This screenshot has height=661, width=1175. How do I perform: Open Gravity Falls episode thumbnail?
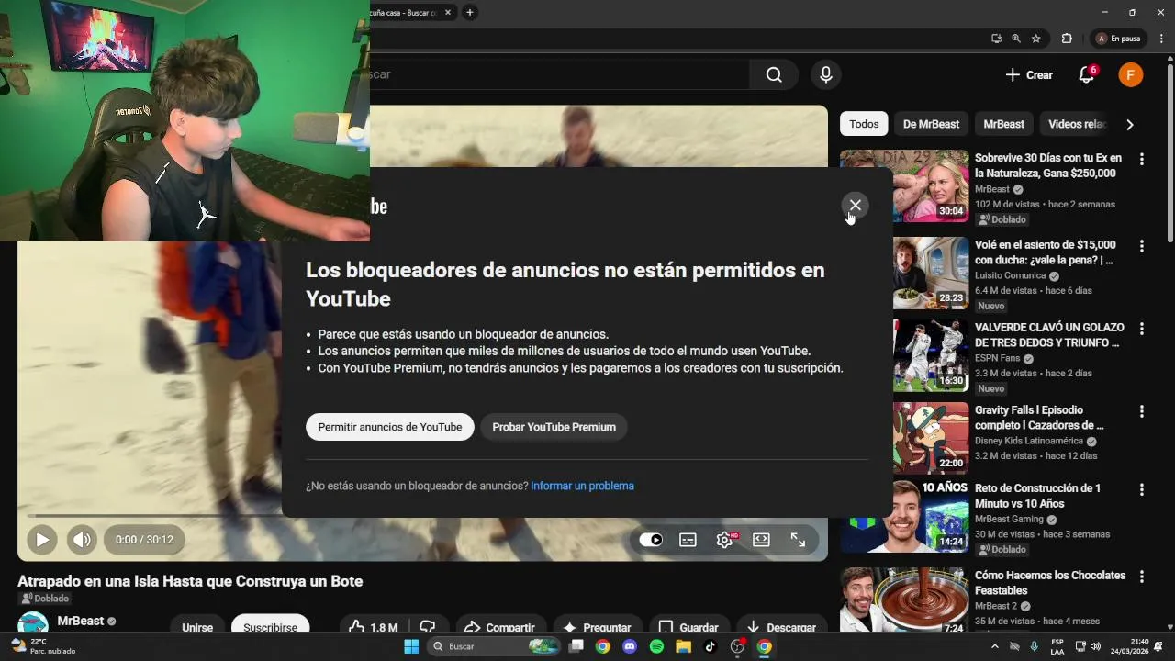coord(931,438)
